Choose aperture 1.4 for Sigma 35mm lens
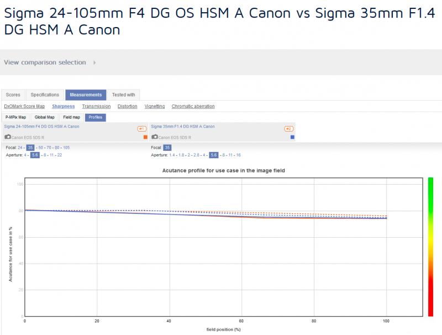The height and width of the screenshot is (335, 442). [172, 155]
